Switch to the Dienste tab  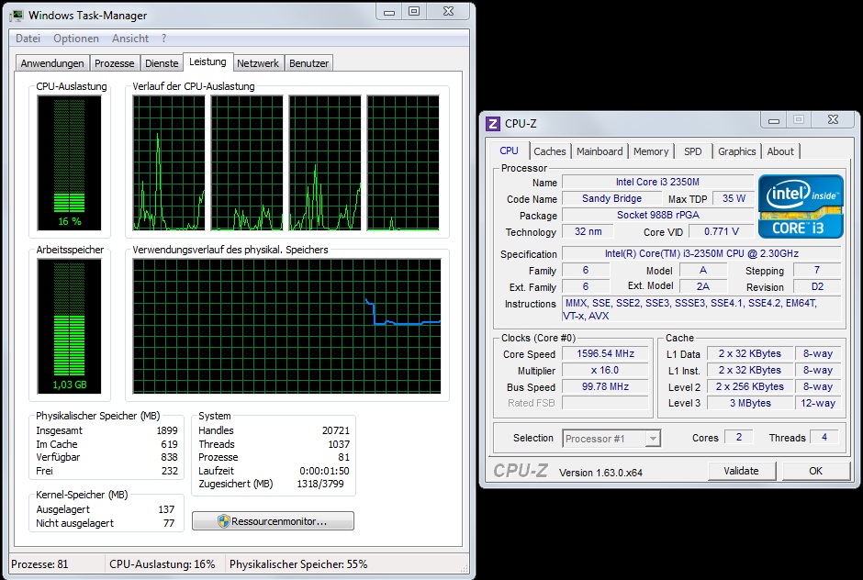point(162,63)
